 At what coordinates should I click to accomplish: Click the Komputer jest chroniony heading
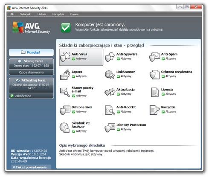point(100,25)
